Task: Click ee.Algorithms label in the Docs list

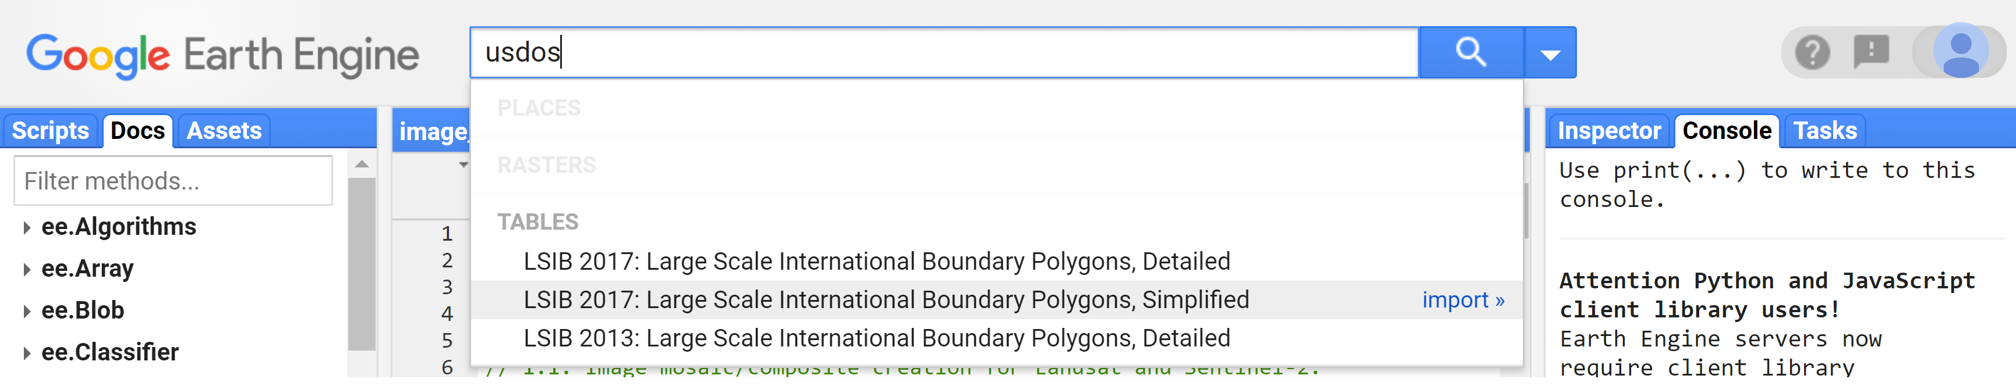Action: tap(119, 227)
